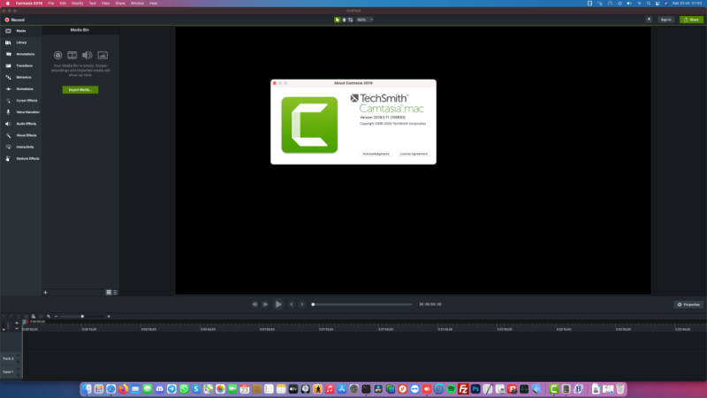Click the timeline zoom slider handle
The image size is (707, 398).
pyautogui.click(x=83, y=316)
